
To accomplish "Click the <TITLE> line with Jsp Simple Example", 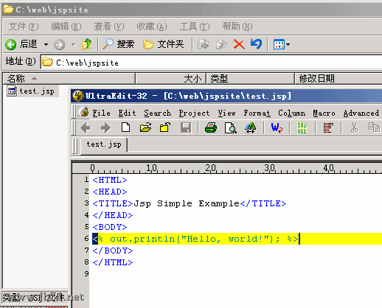I will [190, 203].
